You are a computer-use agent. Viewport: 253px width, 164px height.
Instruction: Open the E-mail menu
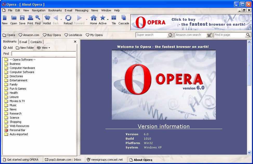point(68,10)
